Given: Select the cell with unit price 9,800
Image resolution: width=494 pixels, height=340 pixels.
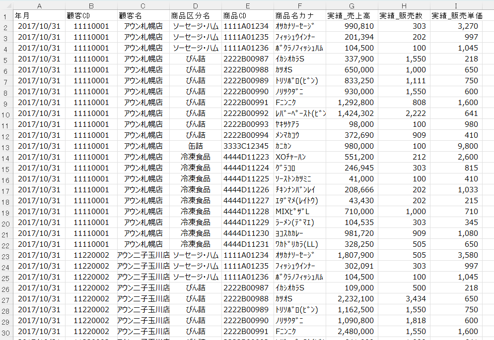Looking at the screenshot, I should [456, 146].
